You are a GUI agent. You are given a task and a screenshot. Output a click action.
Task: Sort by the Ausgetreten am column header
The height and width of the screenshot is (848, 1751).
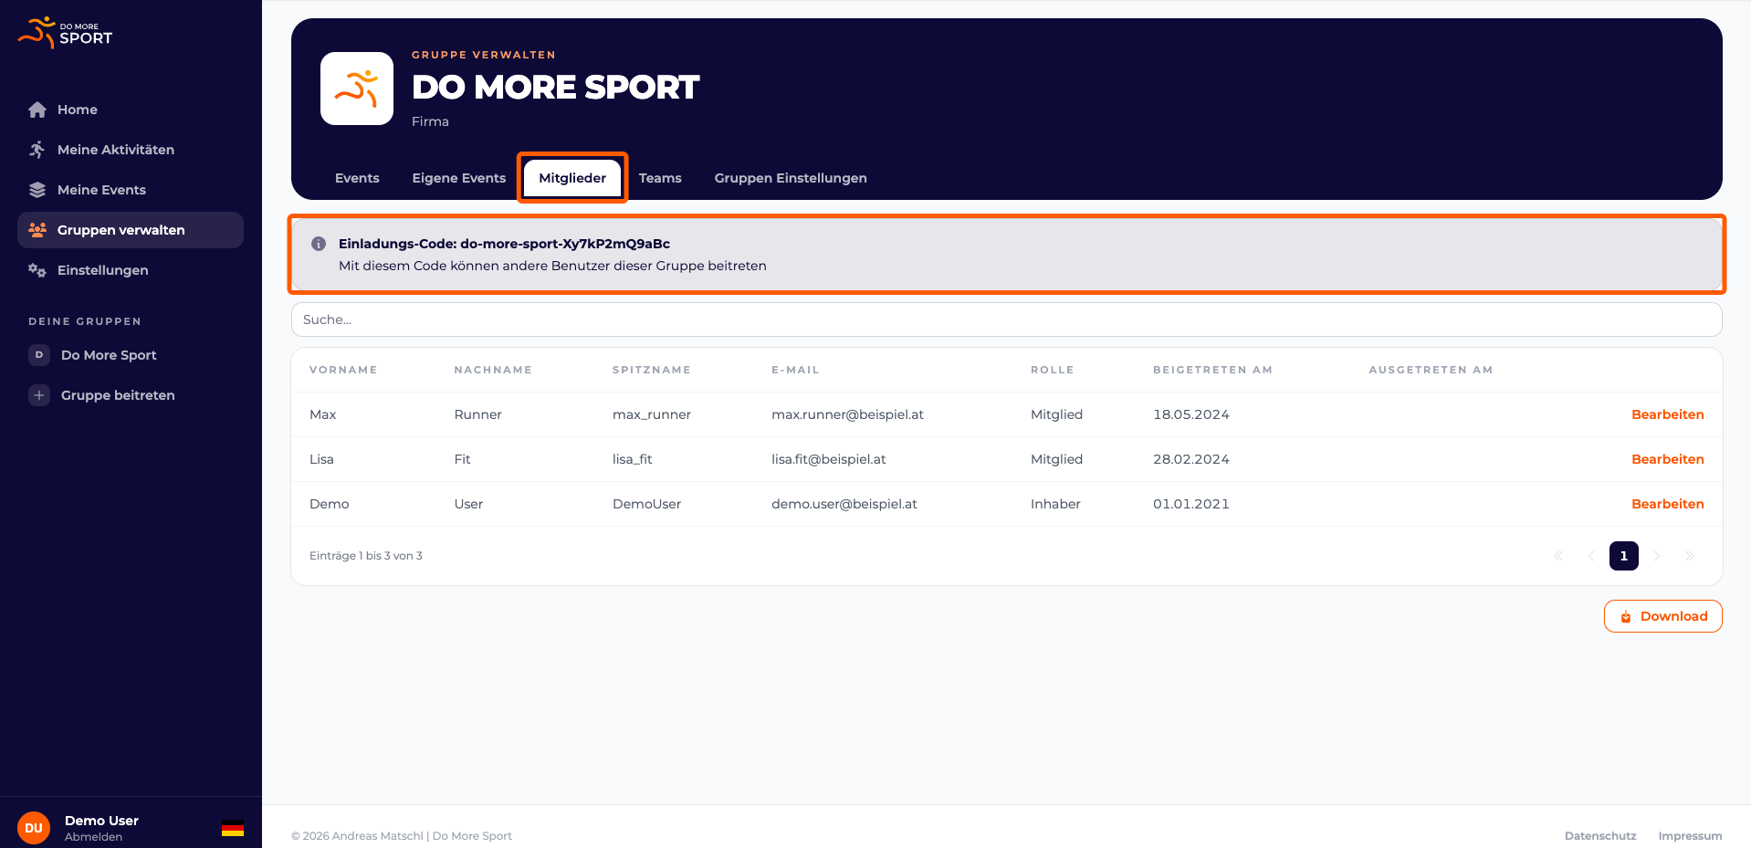click(x=1431, y=370)
